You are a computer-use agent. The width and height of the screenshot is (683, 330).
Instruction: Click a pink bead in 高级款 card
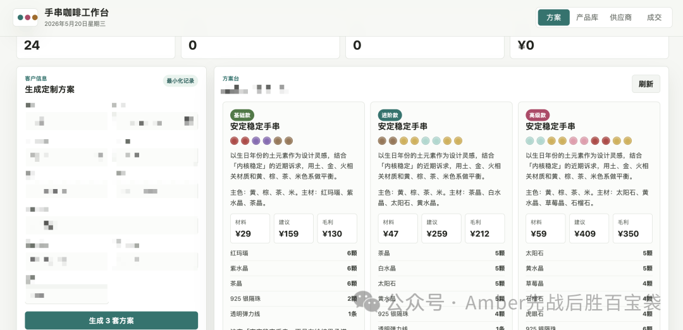point(573,140)
